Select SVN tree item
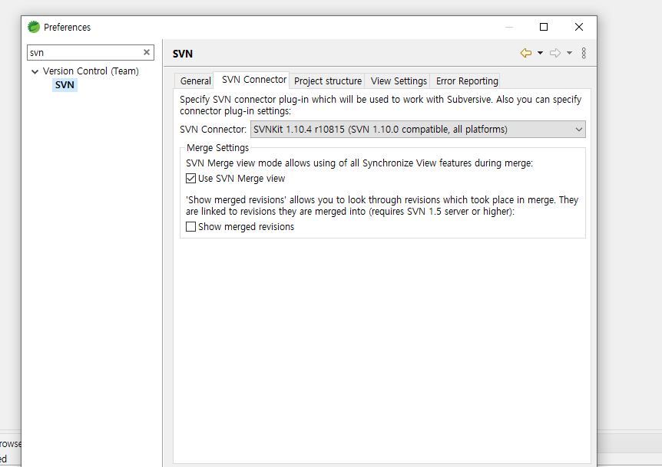Image resolution: width=662 pixels, height=467 pixels. pyautogui.click(x=65, y=85)
